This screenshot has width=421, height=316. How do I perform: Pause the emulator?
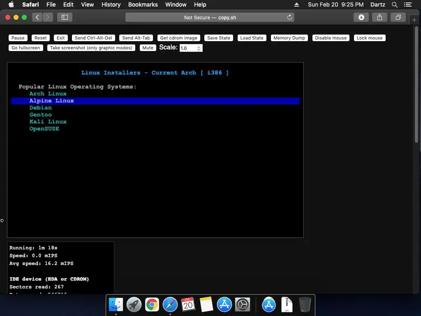point(18,38)
